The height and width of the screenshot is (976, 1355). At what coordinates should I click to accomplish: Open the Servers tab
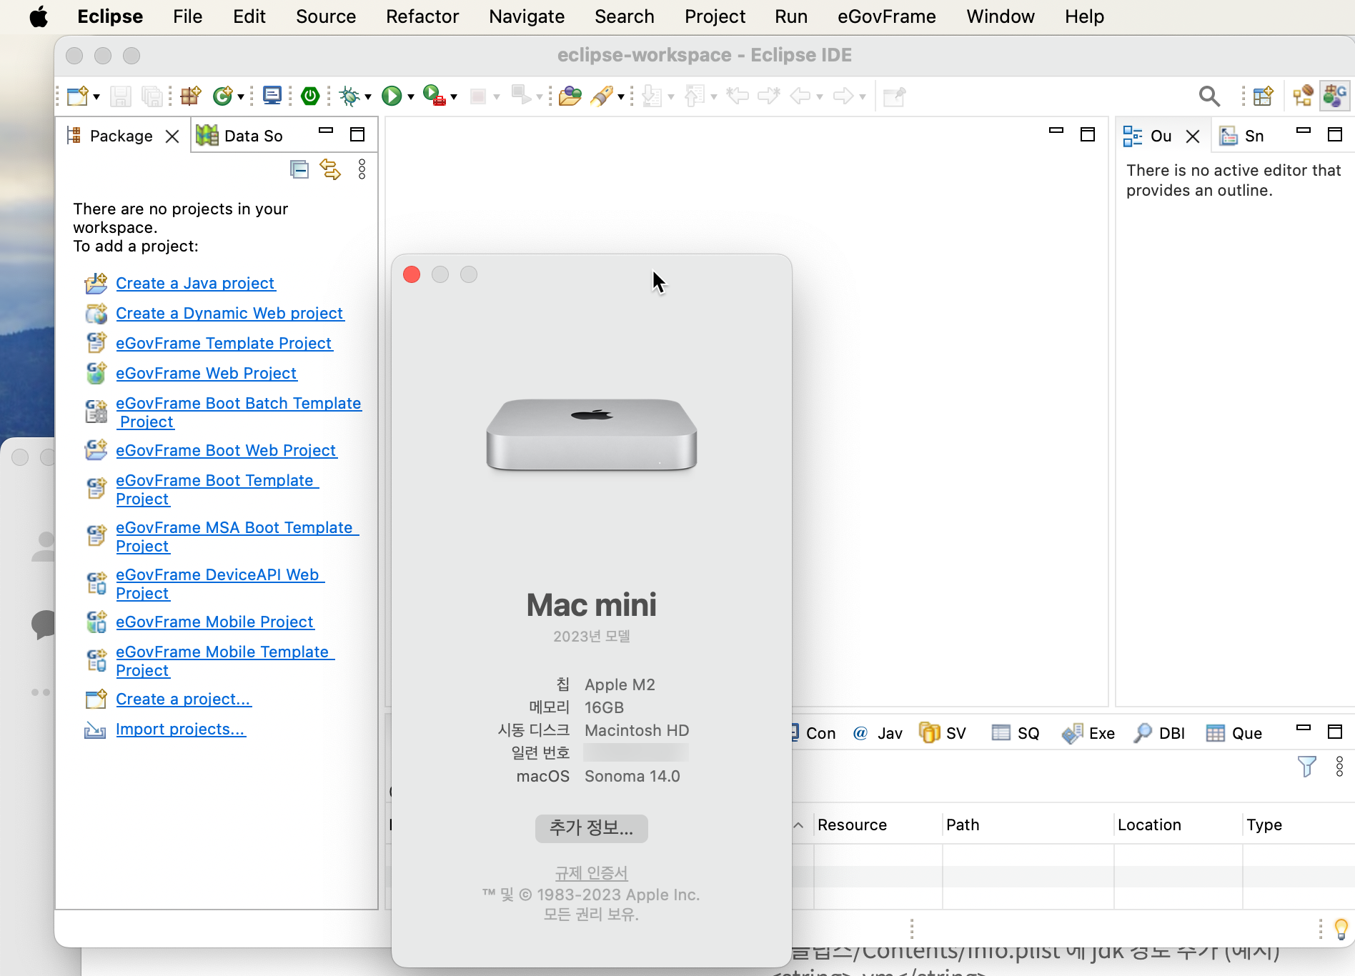click(943, 733)
